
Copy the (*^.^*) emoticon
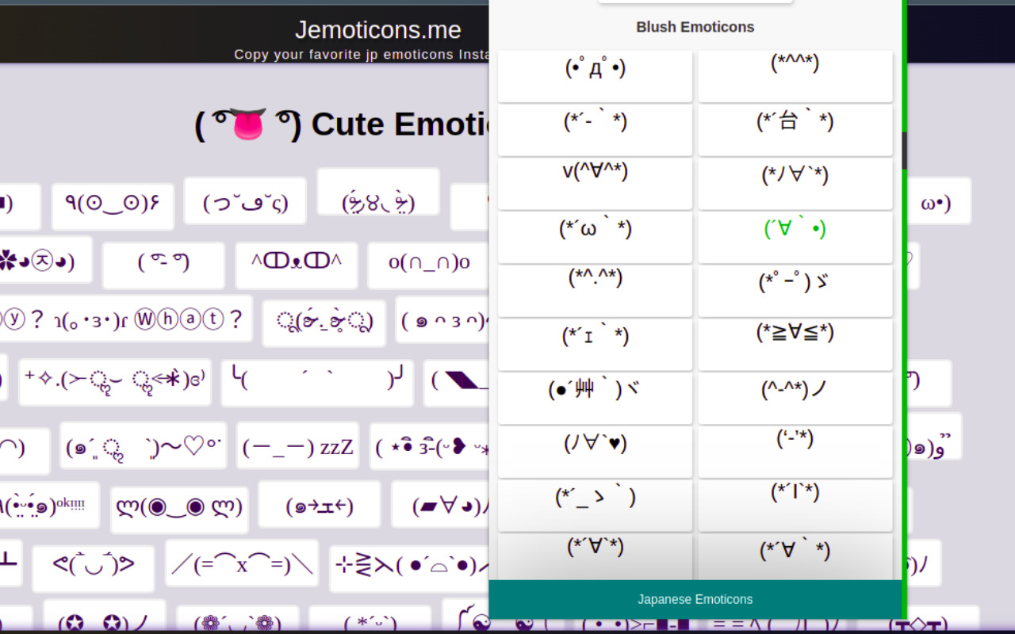(595, 291)
